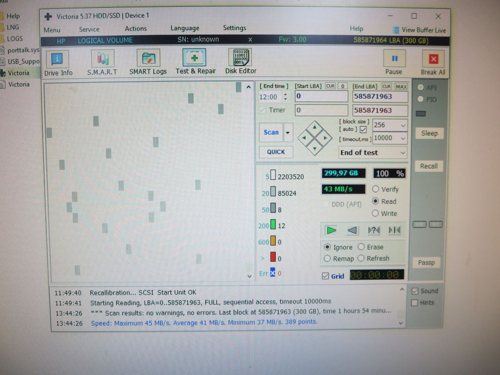This screenshot has width=500, height=375.
Task: Enable the Hints checkbox
Action: click(415, 303)
